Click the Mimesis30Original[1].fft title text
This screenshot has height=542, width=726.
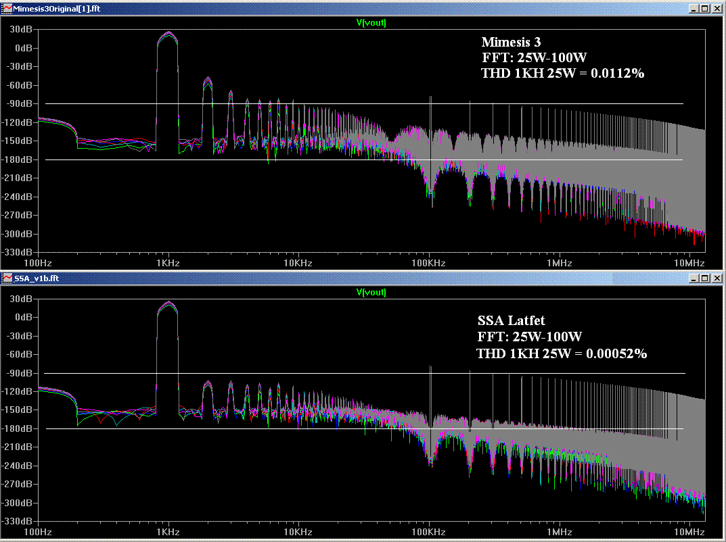(57, 9)
